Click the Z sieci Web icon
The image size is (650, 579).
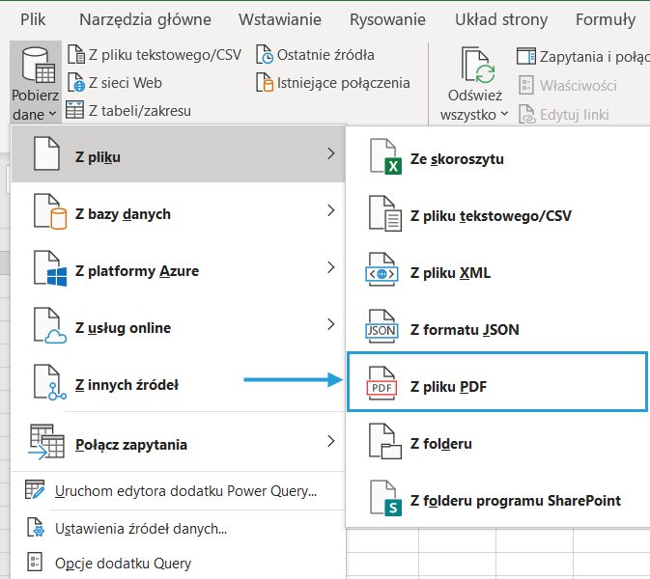click(76, 83)
